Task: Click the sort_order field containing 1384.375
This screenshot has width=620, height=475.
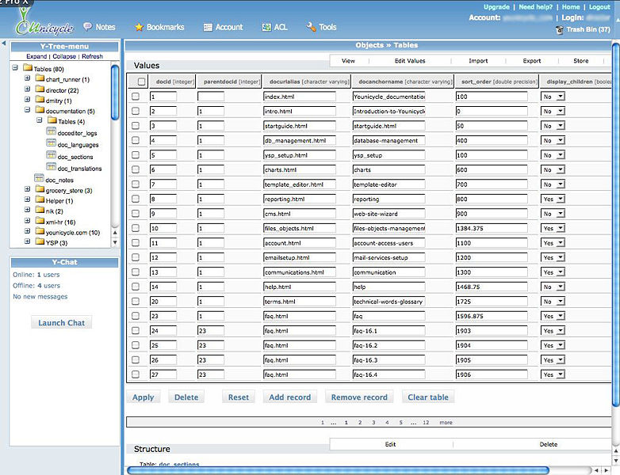Action: click(x=492, y=229)
